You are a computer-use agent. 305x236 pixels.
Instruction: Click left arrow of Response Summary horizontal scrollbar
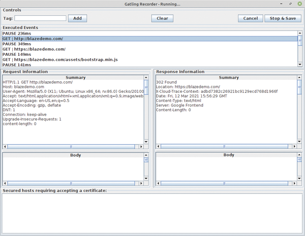[x=158, y=146]
